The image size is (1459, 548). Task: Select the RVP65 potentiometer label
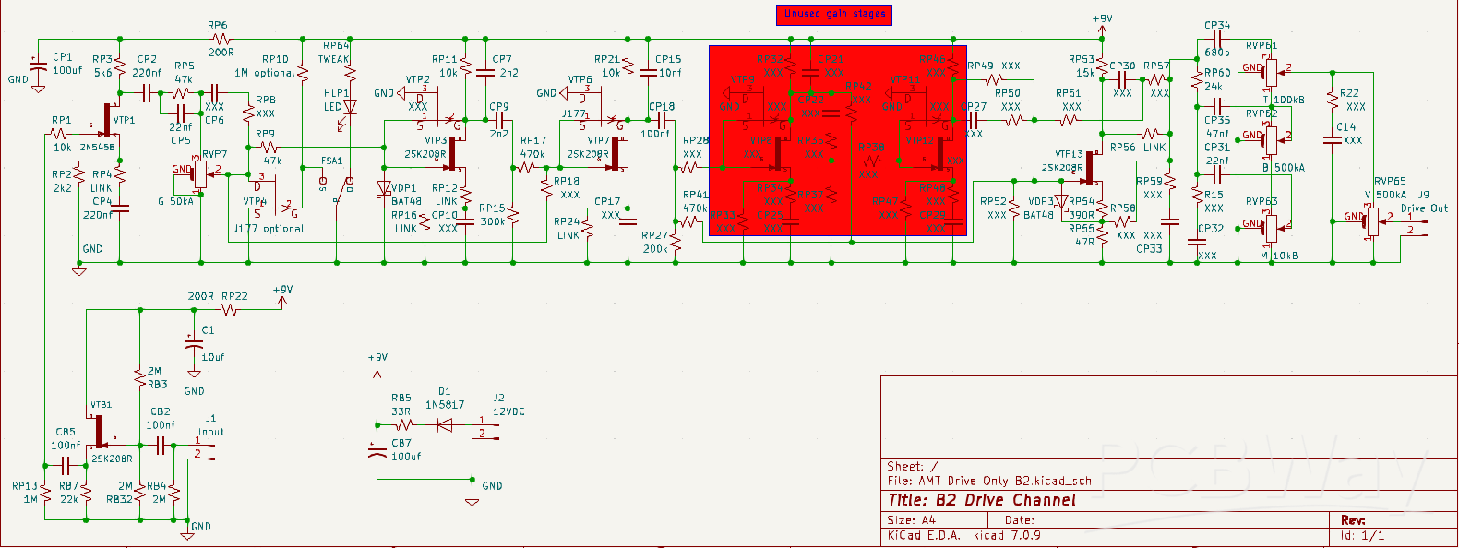[1390, 182]
